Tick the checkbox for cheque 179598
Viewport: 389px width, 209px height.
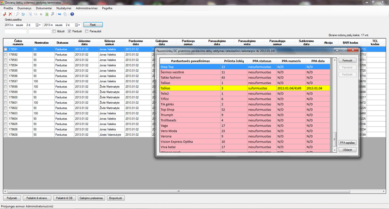pyautogui.click(x=6, y=87)
